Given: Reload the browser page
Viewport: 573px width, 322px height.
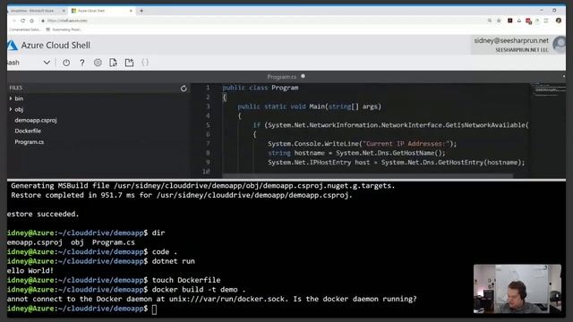Looking at the screenshot, I should pos(23,21).
